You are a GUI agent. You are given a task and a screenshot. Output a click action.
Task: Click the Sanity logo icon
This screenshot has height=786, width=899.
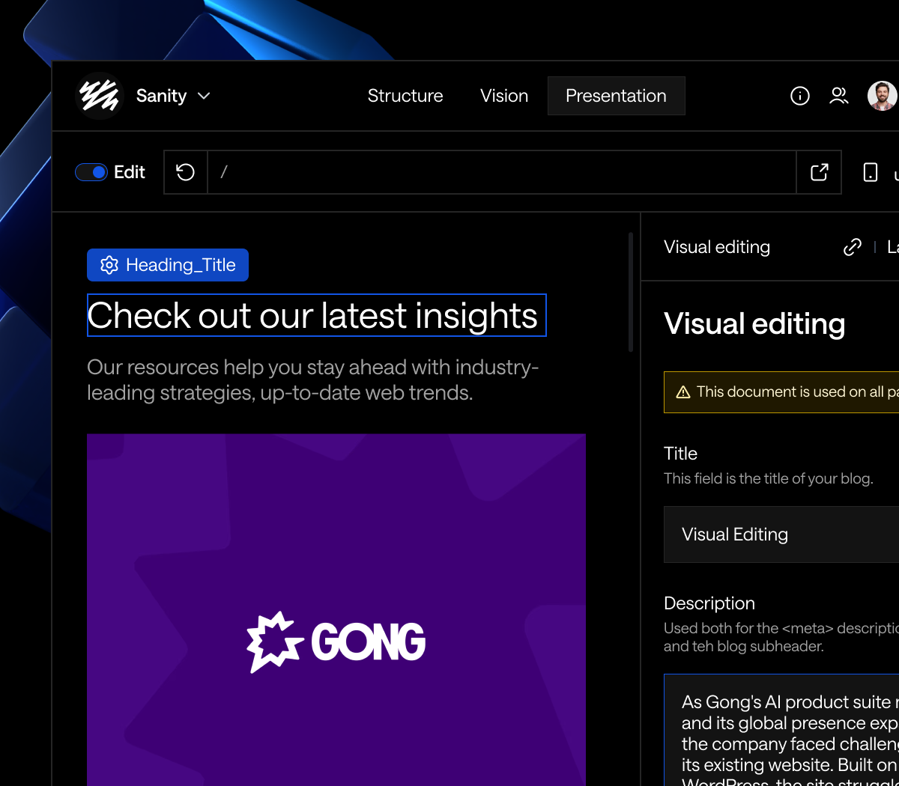[100, 96]
